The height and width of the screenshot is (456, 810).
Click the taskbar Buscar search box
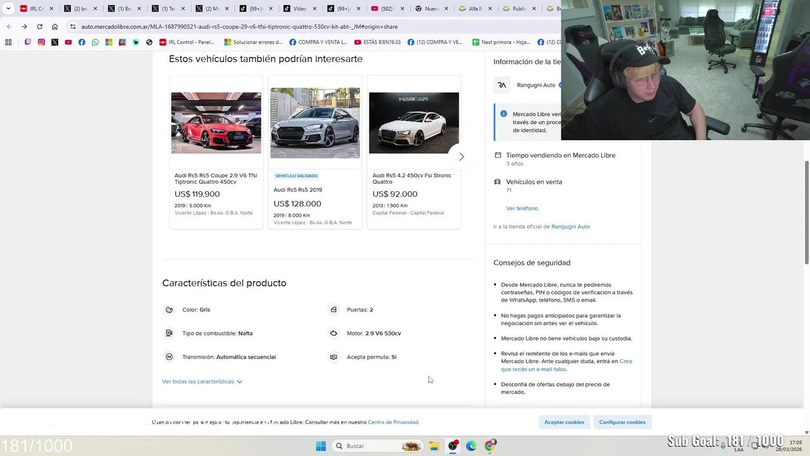click(x=377, y=446)
